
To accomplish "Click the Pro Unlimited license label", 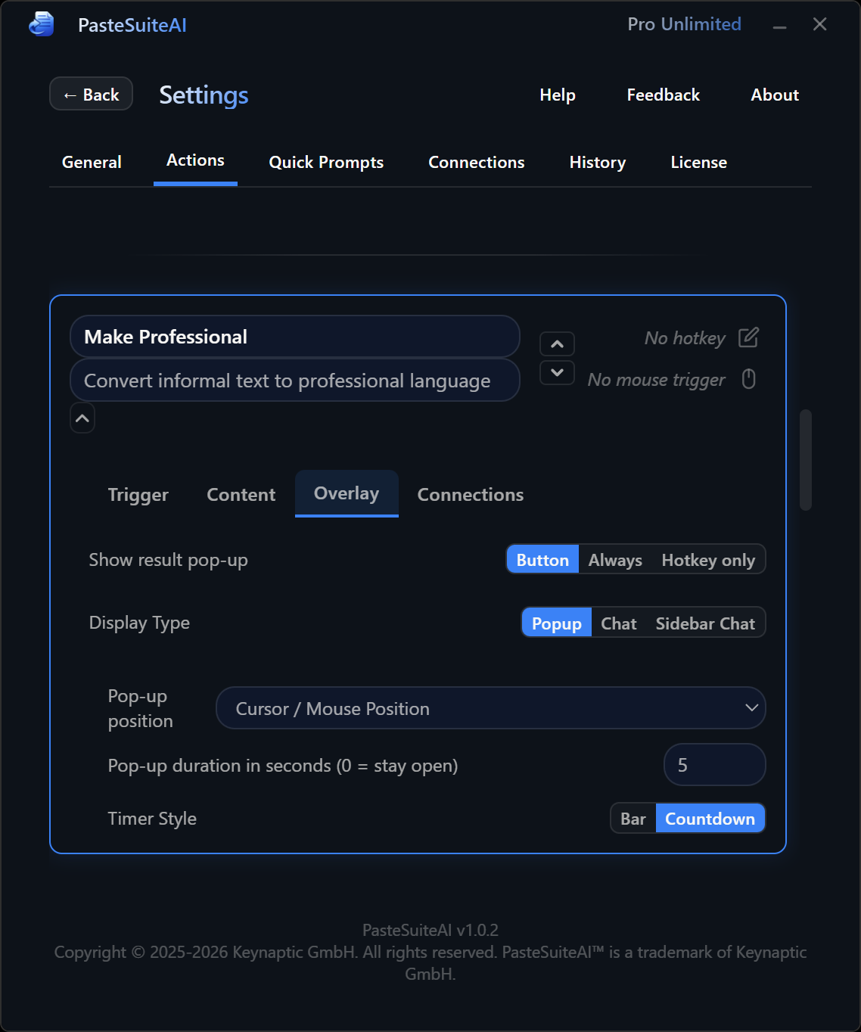I will click(684, 24).
